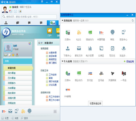Switch to the group chat tab icon
Screen dimensions: 136x121
18,23
